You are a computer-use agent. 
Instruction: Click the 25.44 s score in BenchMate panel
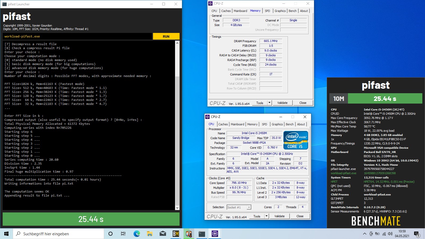(x=385, y=99)
